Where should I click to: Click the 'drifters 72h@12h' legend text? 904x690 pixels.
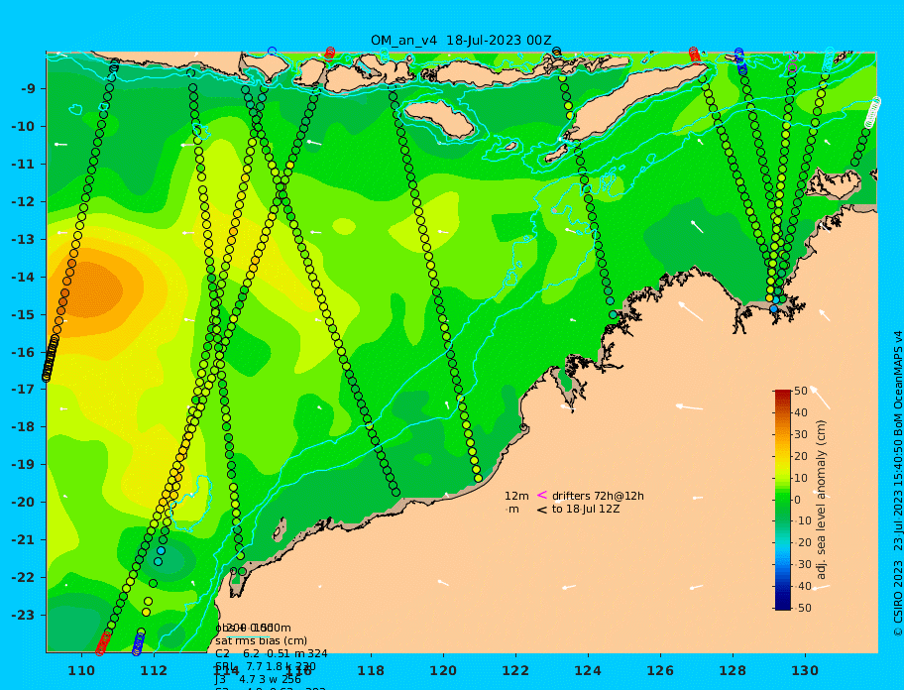point(598,496)
